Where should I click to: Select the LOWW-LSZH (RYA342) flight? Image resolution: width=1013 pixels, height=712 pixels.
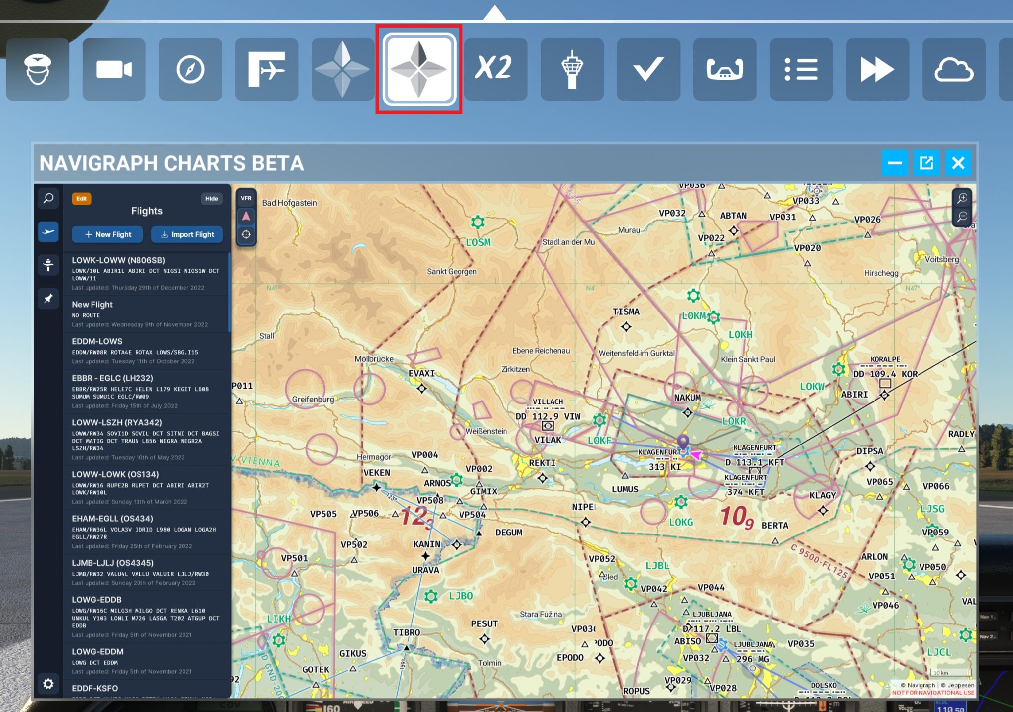[146, 440]
